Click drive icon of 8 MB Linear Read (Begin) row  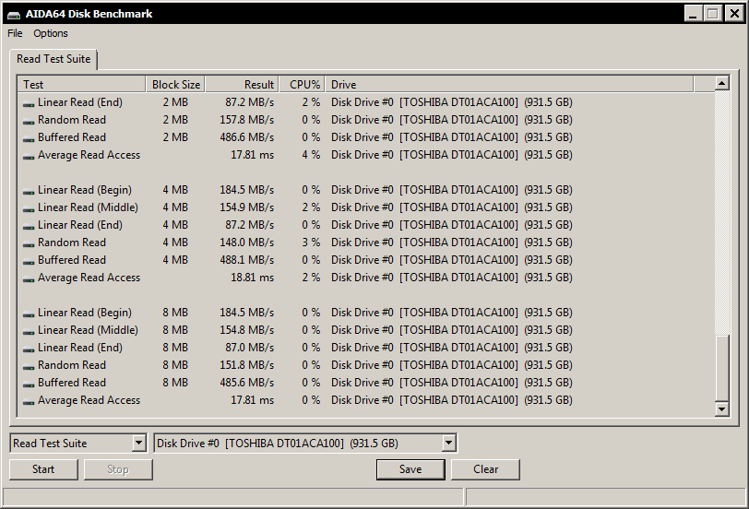pos(29,314)
